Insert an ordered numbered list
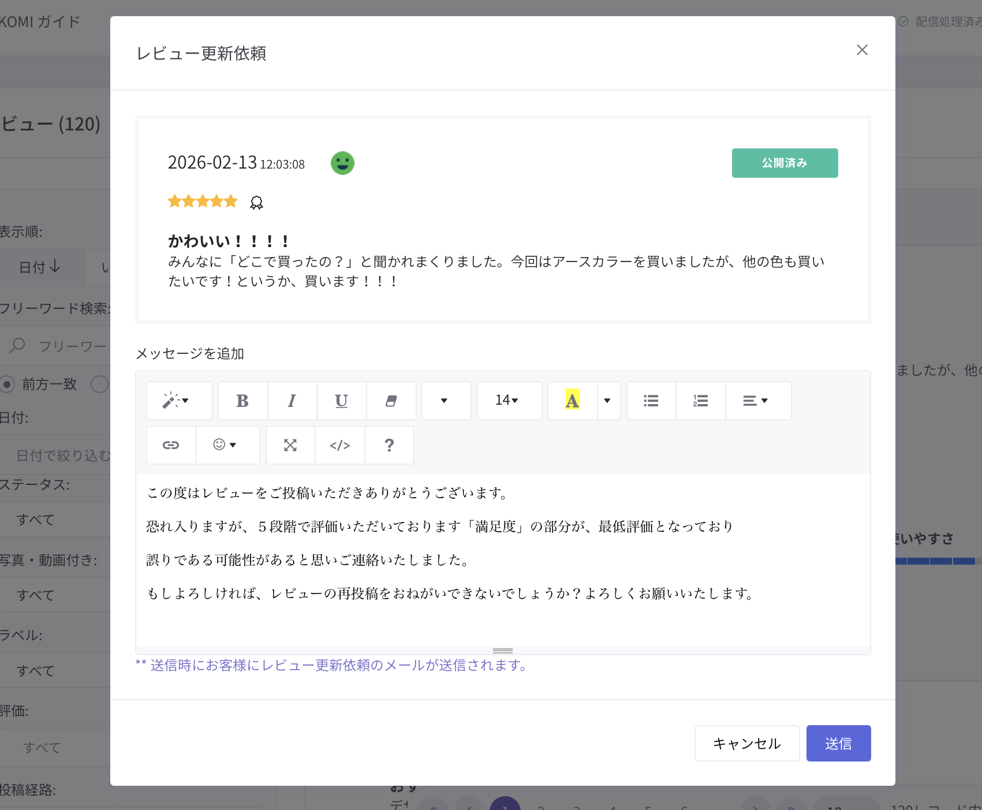The image size is (982, 810). [701, 401]
